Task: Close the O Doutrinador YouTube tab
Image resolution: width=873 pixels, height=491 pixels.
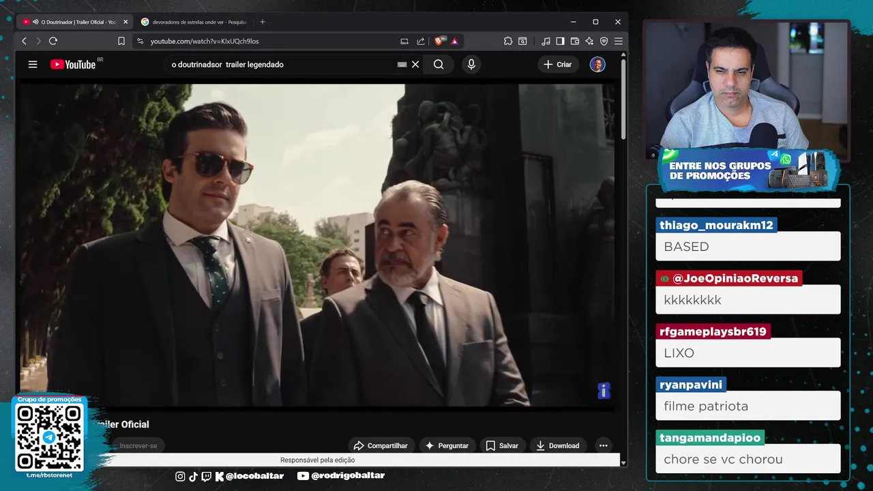Action: (x=125, y=22)
